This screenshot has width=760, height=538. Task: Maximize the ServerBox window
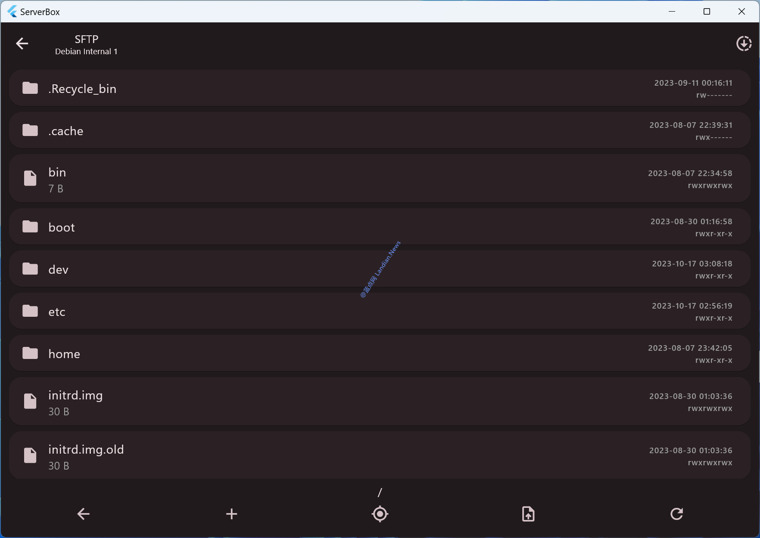point(707,12)
